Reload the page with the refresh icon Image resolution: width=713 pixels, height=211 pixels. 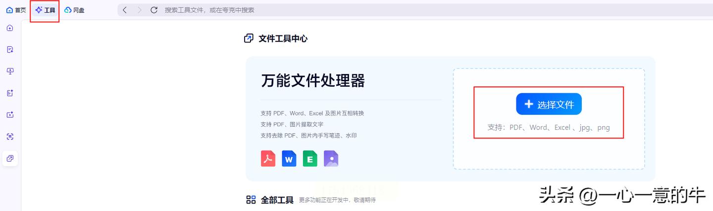(154, 10)
